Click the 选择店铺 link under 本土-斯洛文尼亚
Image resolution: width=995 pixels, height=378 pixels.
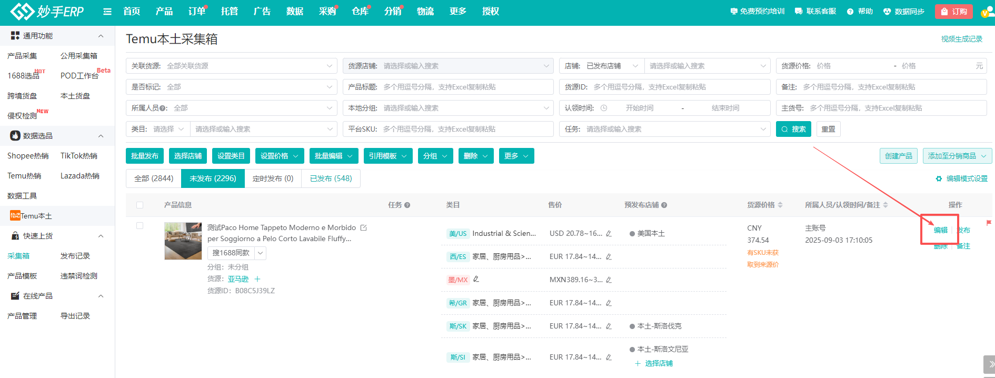[x=654, y=363]
